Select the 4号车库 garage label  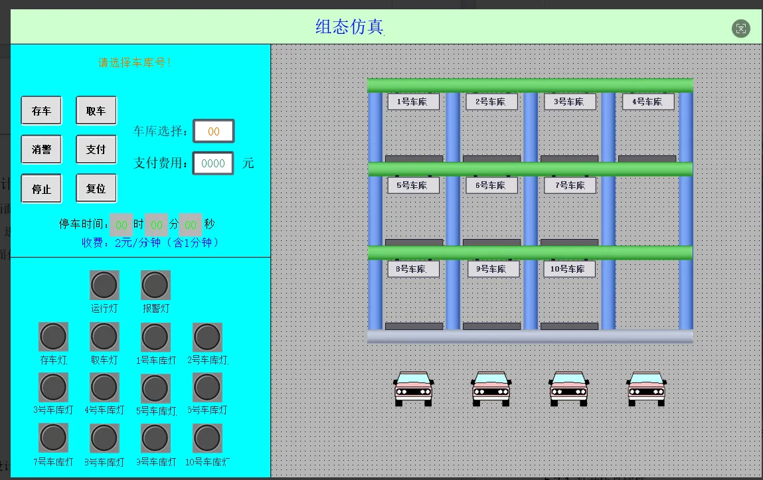[648, 102]
